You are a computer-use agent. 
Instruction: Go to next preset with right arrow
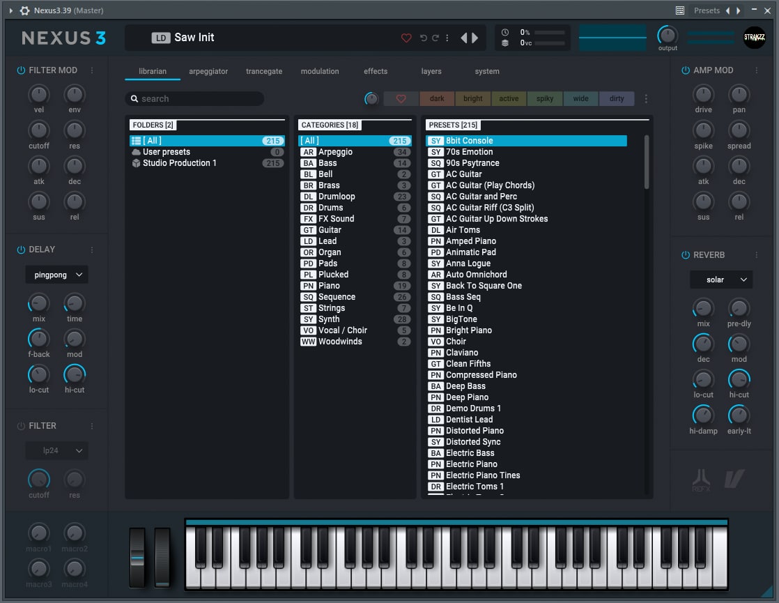(475, 38)
